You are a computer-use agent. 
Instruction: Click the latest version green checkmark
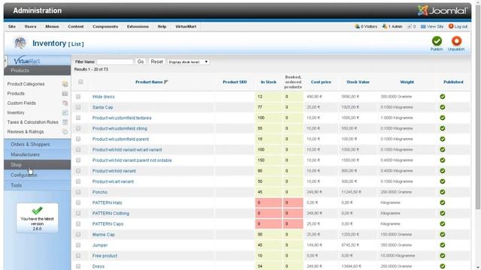(37, 210)
